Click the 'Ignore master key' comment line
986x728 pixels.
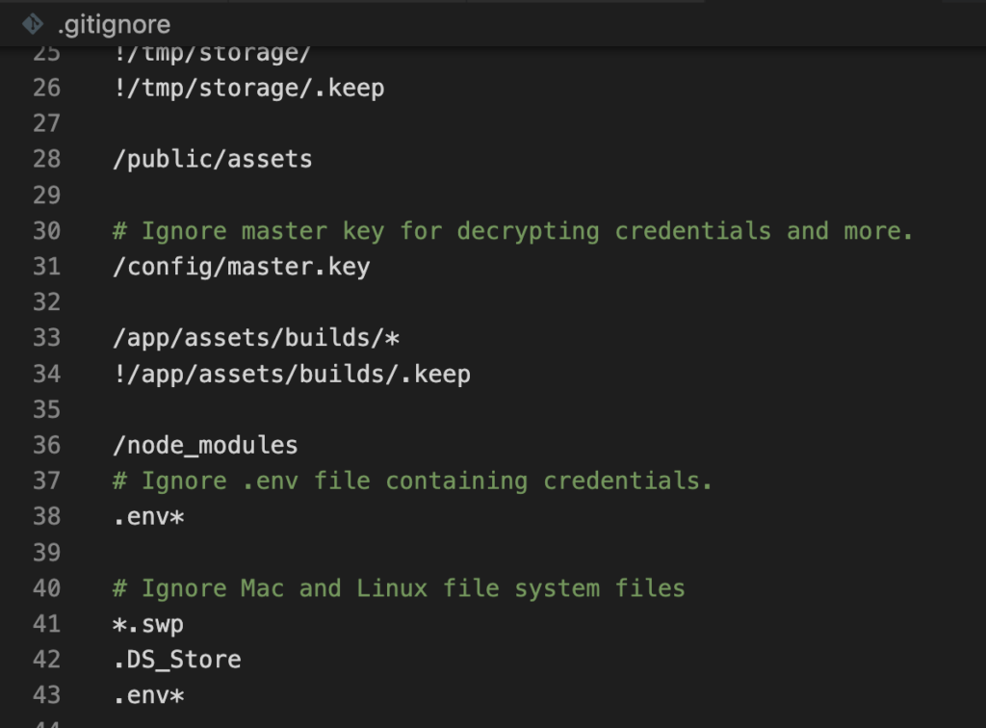click(x=512, y=231)
